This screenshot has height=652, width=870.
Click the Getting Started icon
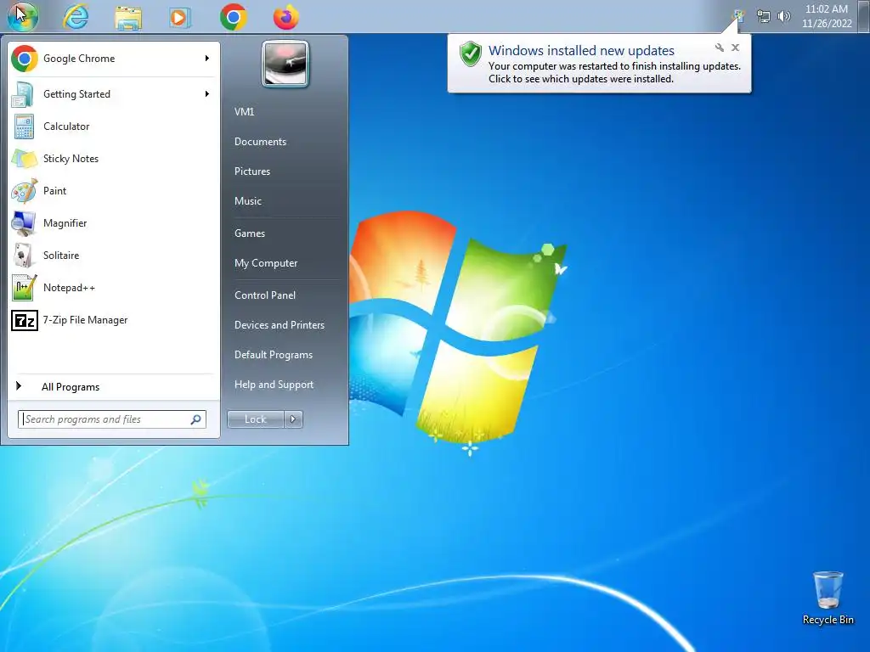coord(23,94)
